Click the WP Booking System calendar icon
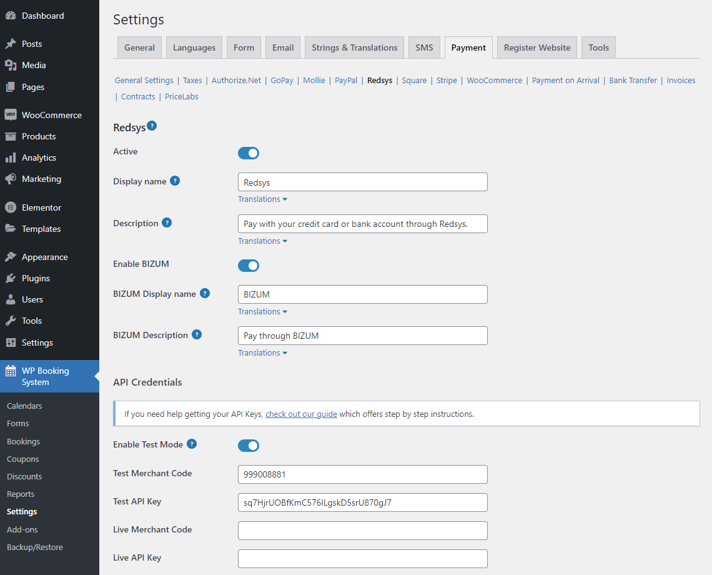The width and height of the screenshot is (712, 575). [x=11, y=371]
